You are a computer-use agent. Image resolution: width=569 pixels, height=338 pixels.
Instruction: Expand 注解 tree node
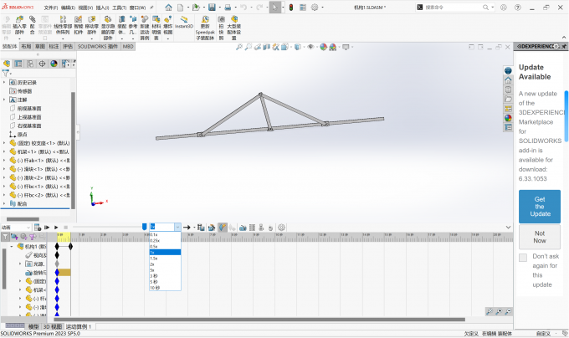point(4,100)
